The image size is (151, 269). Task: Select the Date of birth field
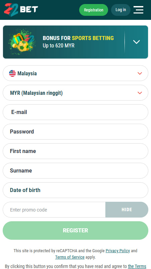tap(75, 190)
